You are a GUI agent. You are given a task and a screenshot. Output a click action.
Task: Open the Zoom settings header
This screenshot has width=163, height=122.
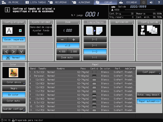[x=68, y=22]
